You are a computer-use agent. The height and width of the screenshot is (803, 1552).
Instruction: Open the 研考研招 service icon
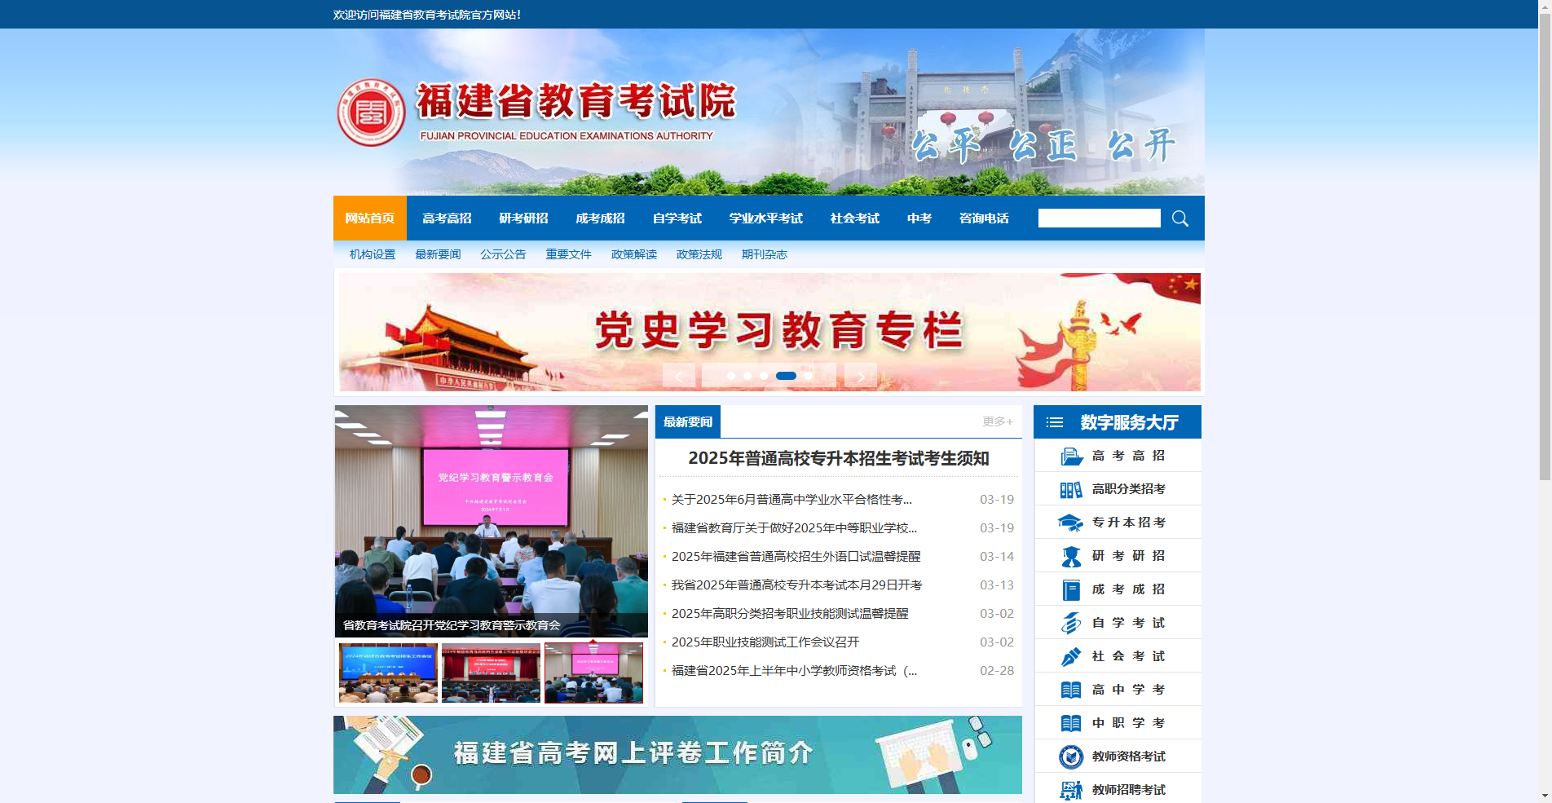pos(1070,555)
